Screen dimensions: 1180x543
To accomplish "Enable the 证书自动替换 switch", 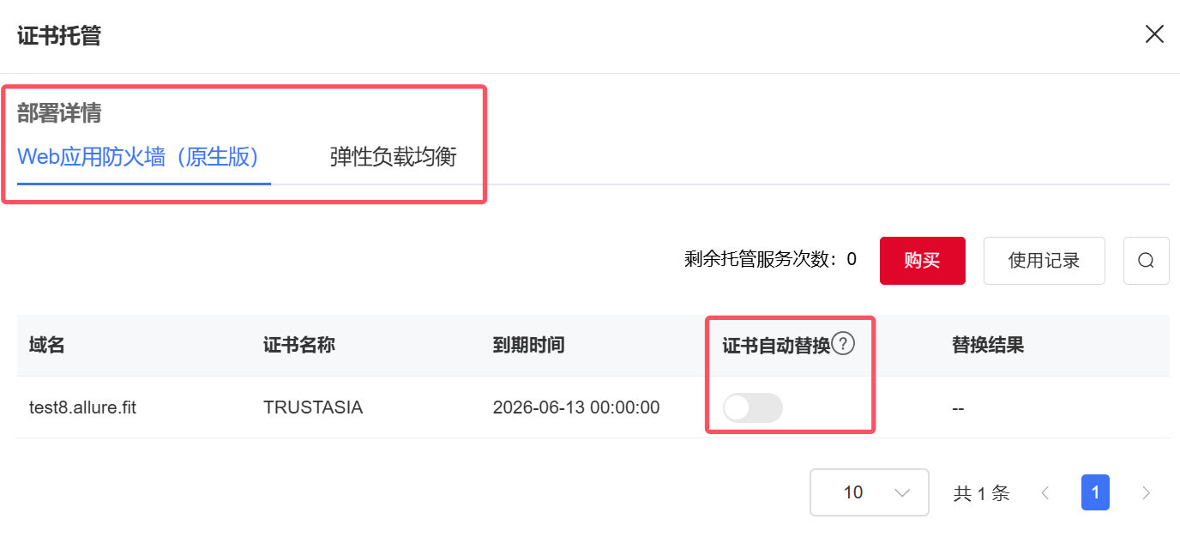I will [x=753, y=407].
